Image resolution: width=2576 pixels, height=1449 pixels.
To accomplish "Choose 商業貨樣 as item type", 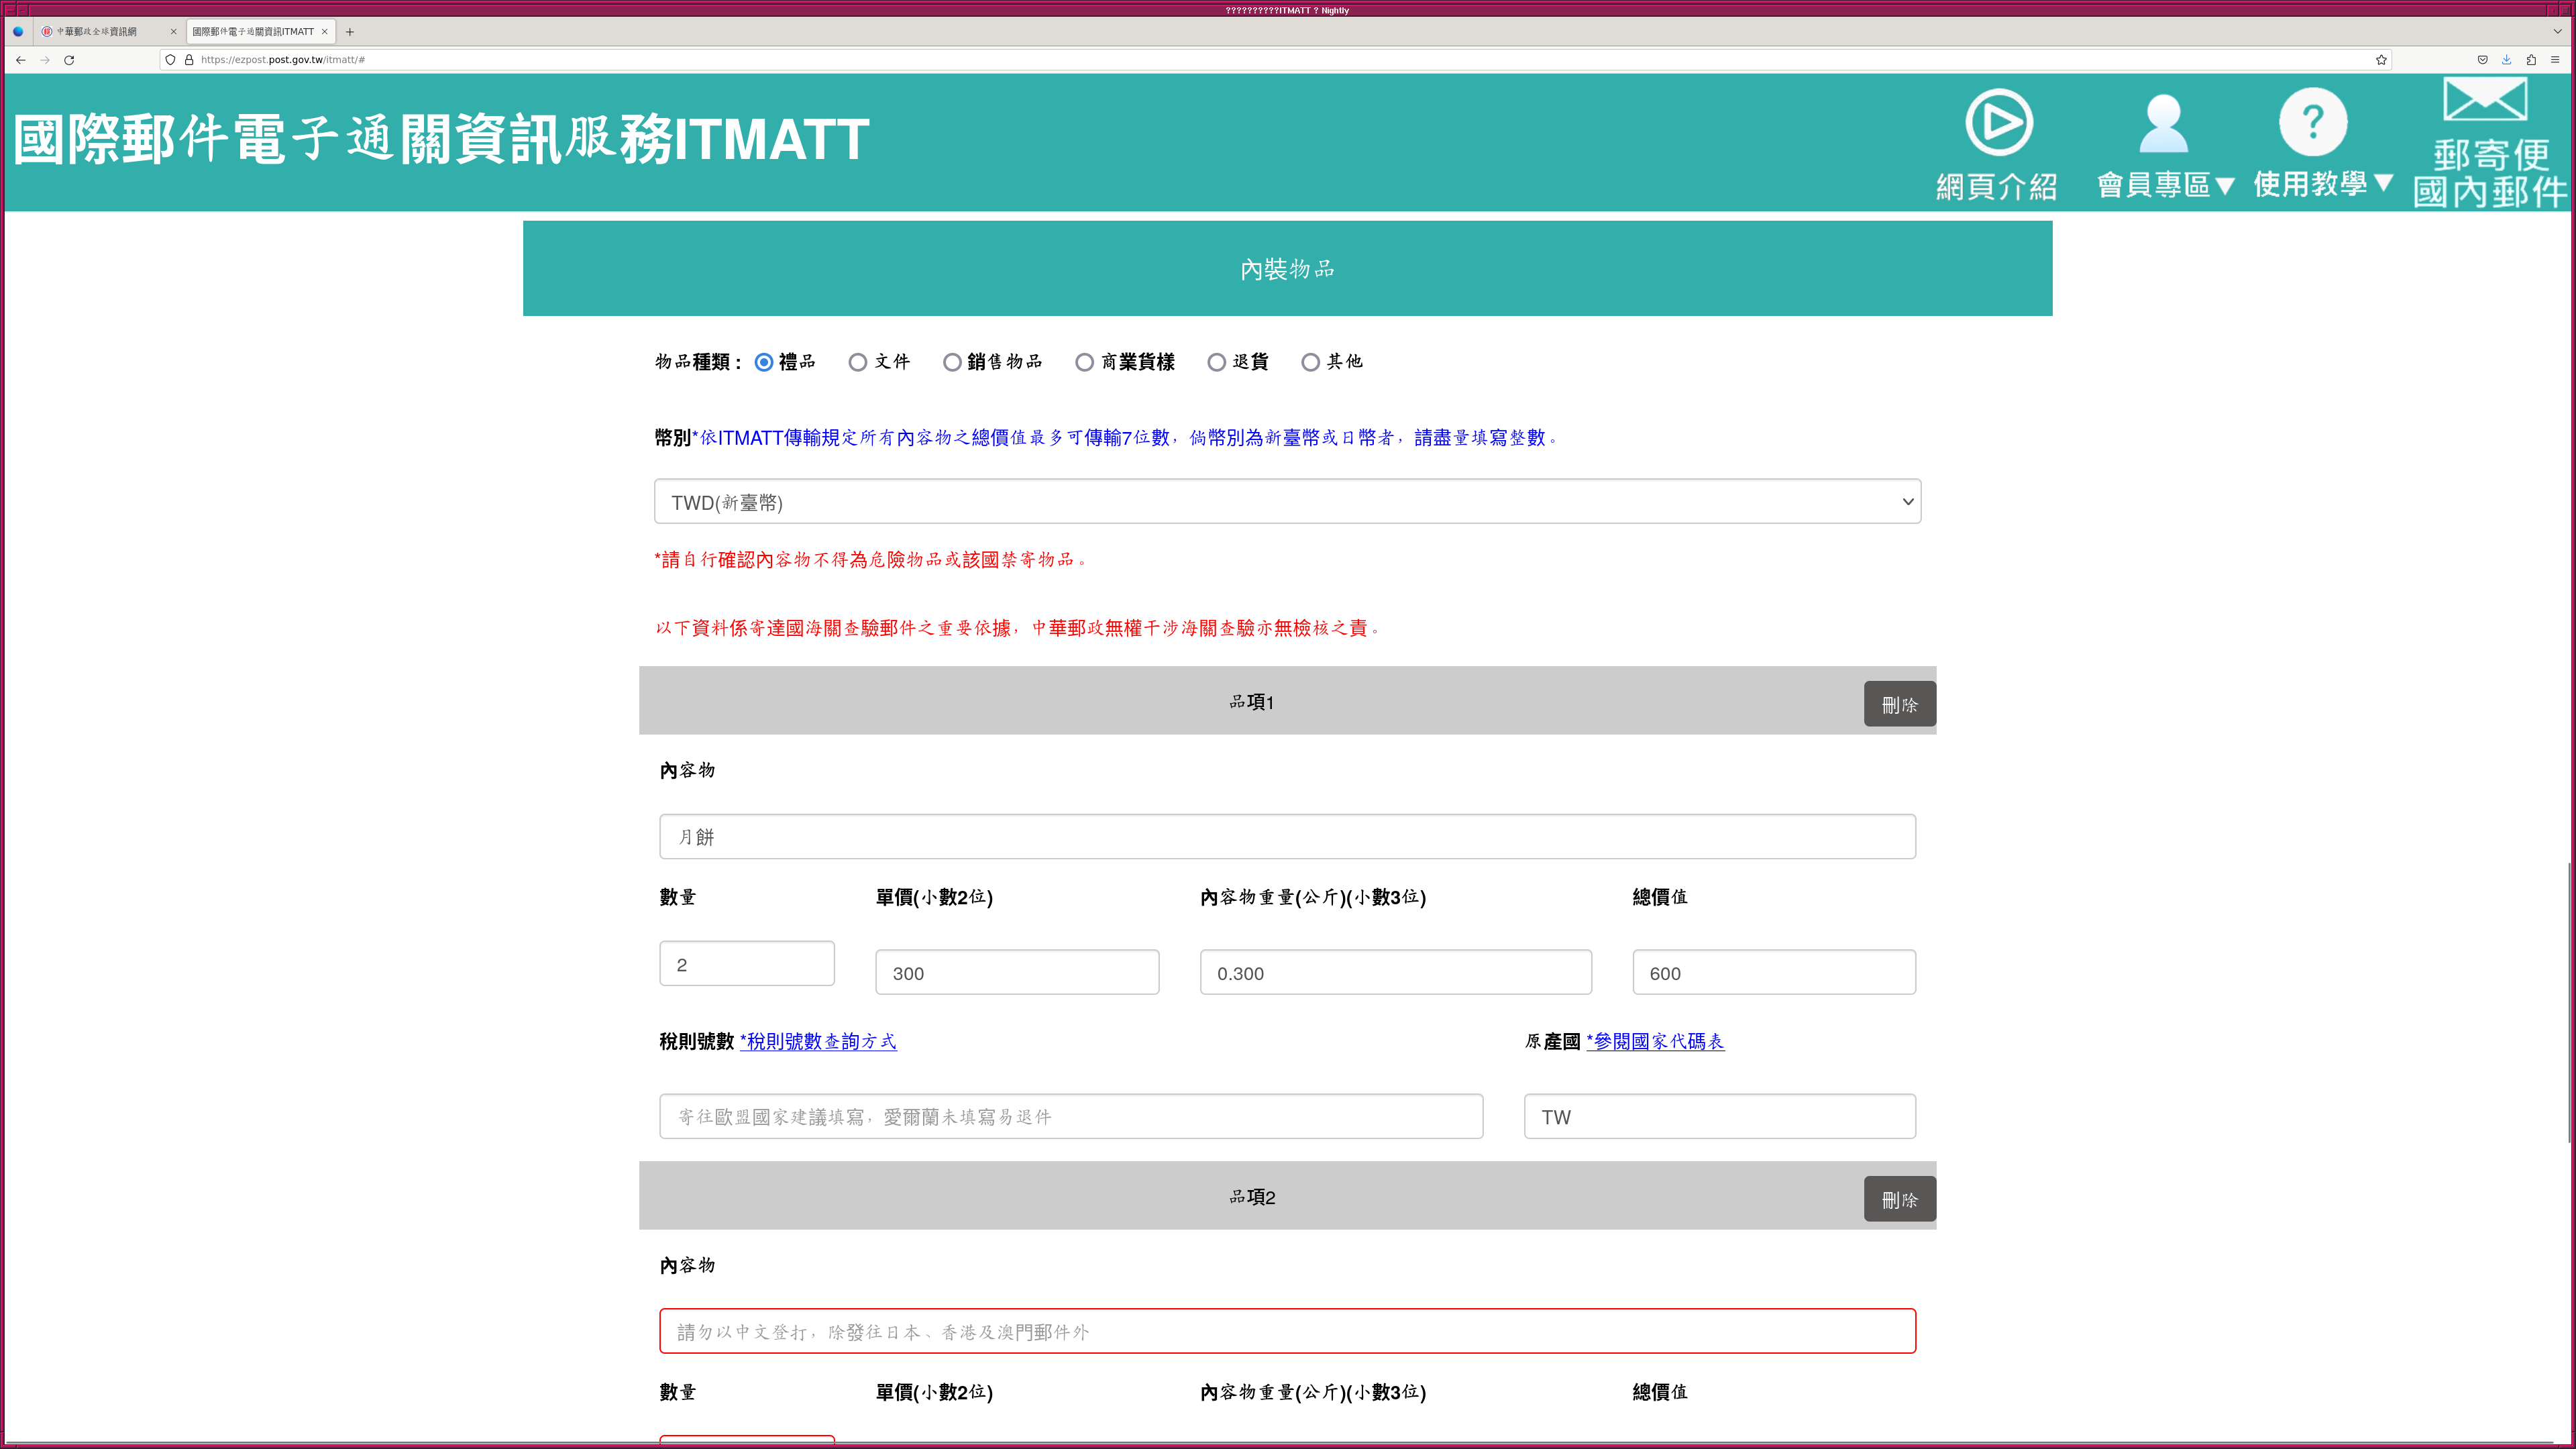I will tap(1084, 362).
